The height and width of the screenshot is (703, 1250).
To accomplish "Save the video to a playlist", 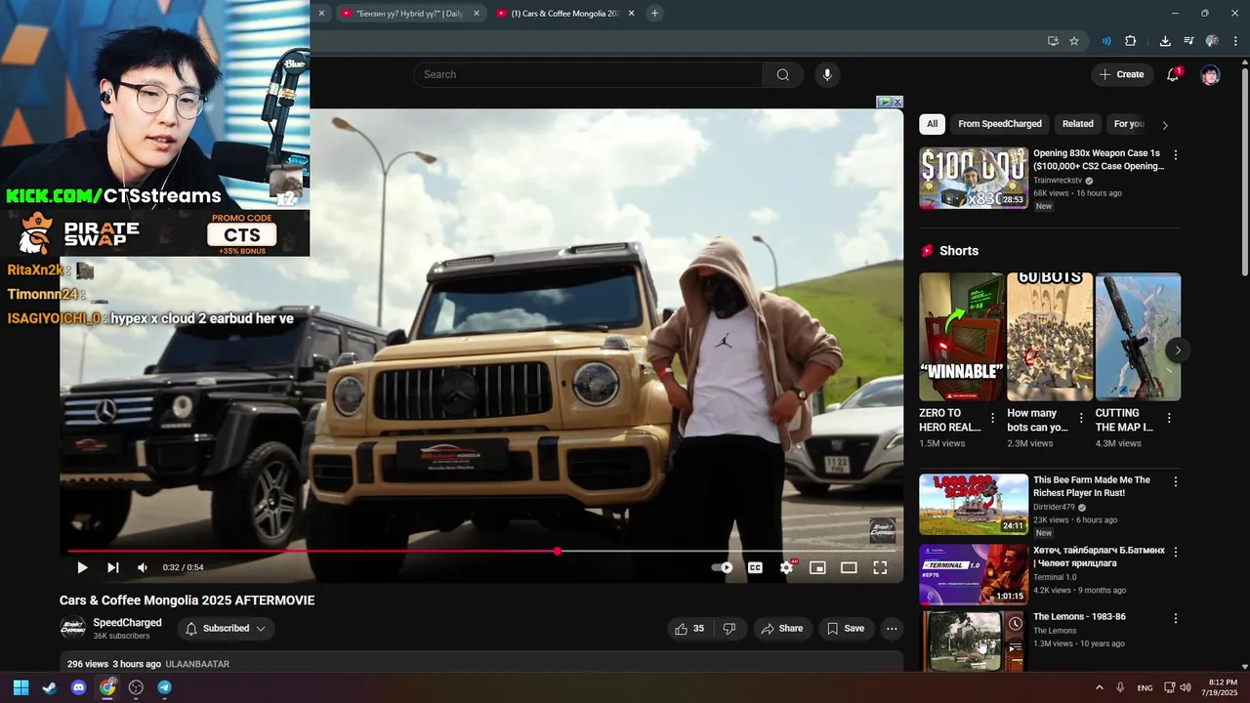I will point(846,629).
